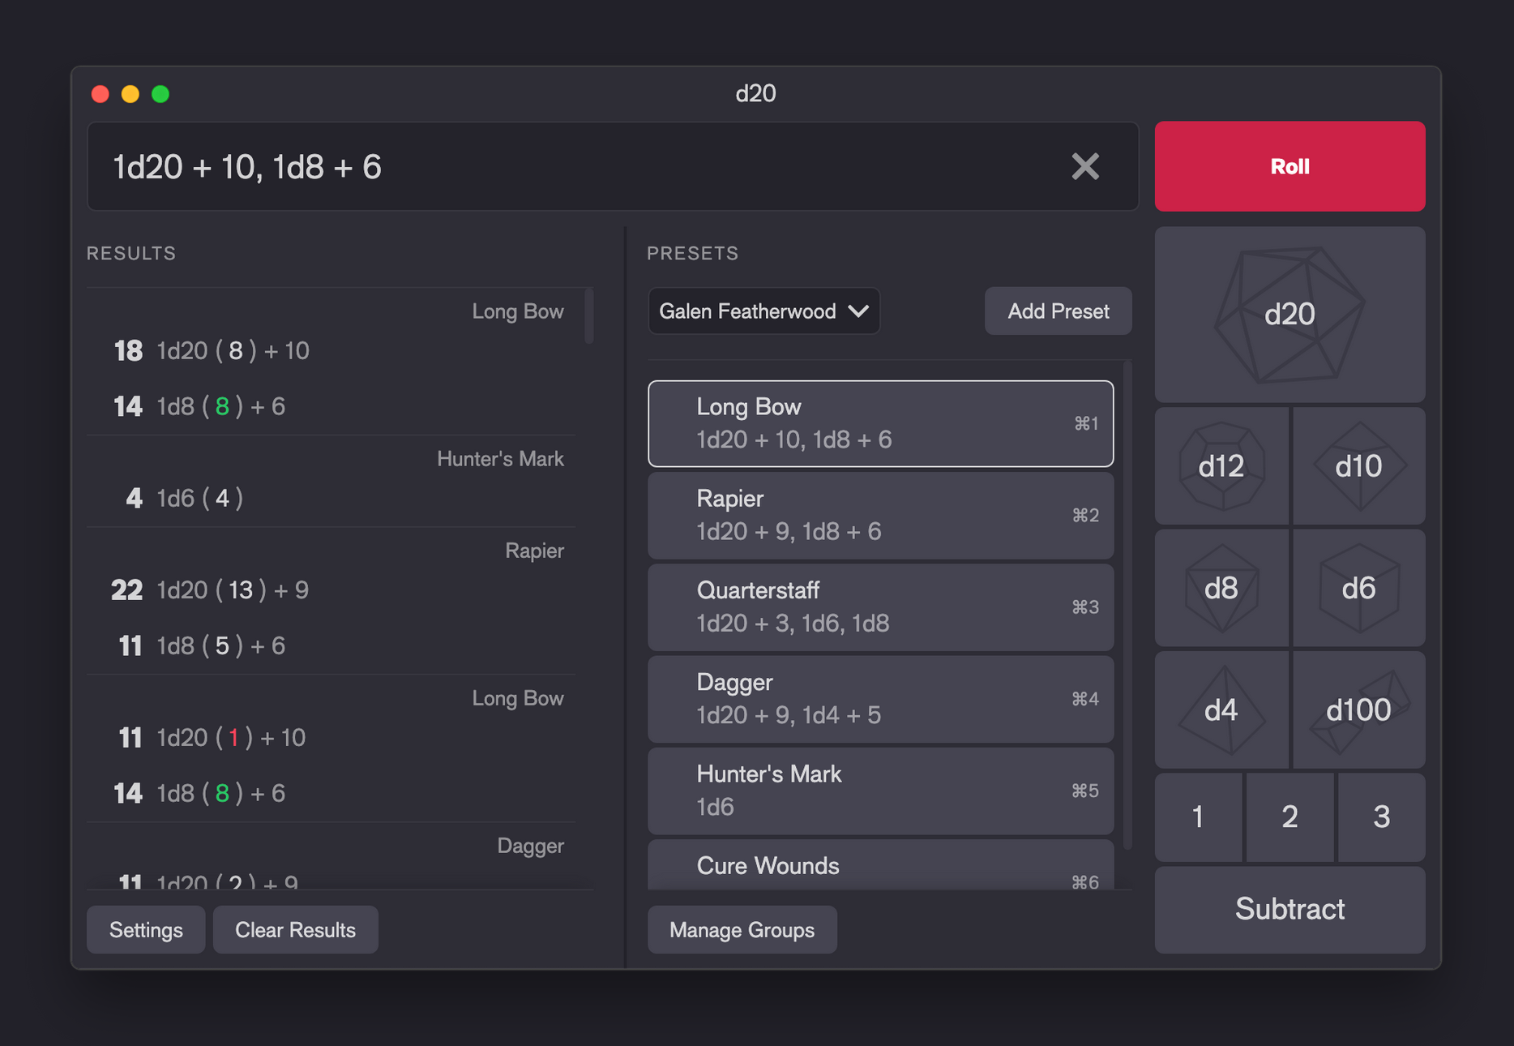This screenshot has height=1046, width=1514.
Task: Click the Add Preset button
Action: click(1058, 311)
